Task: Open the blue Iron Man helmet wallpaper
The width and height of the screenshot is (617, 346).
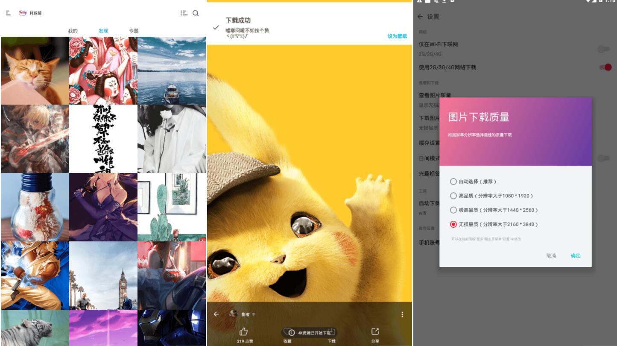Action: 172,328
